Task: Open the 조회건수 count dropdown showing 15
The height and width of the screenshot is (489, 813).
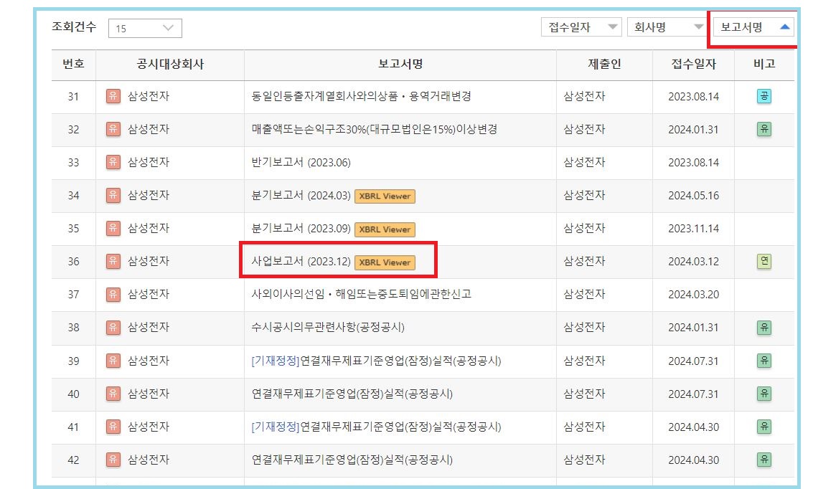Action: pyautogui.click(x=145, y=28)
